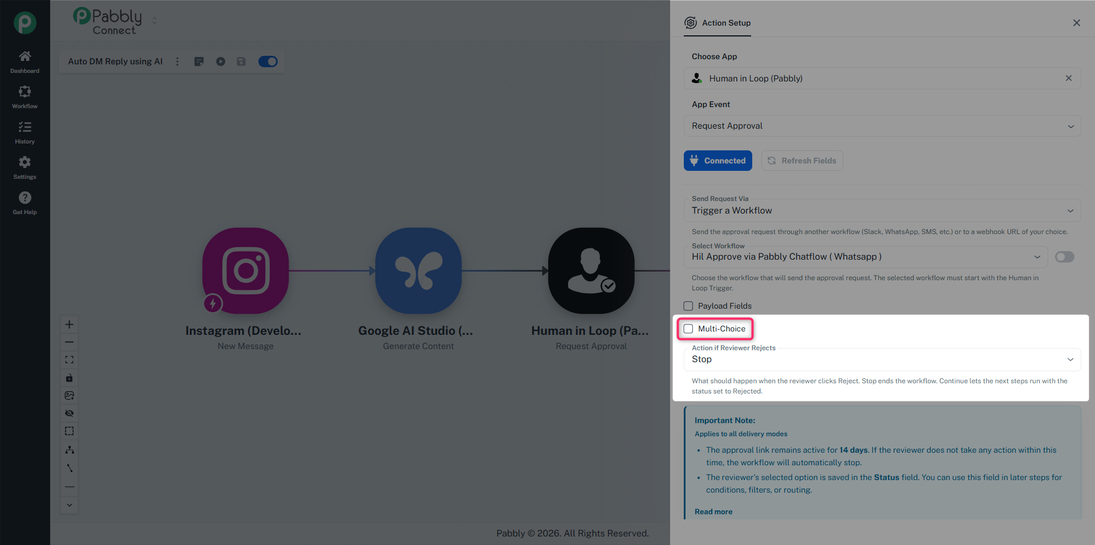Open the Action if Reviewer Rejects dropdown

(882, 359)
